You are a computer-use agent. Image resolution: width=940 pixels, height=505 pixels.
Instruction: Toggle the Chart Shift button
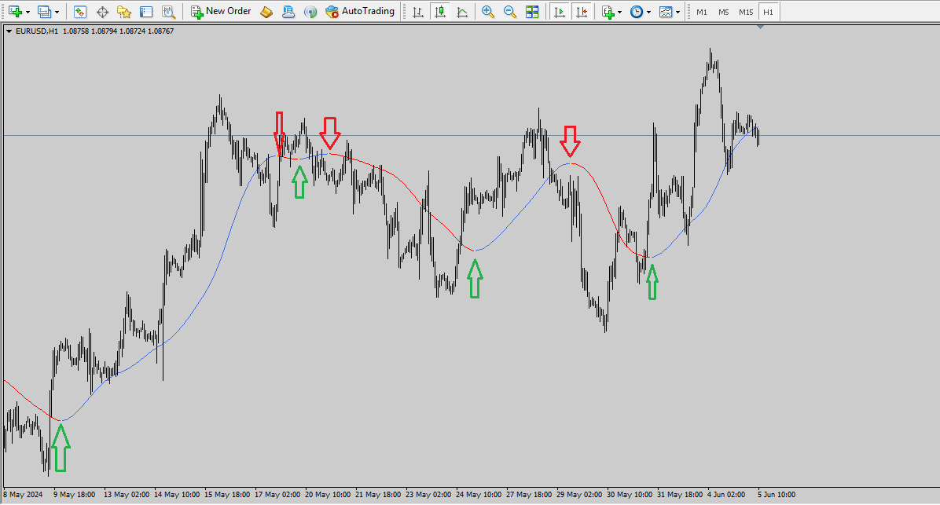(x=581, y=12)
